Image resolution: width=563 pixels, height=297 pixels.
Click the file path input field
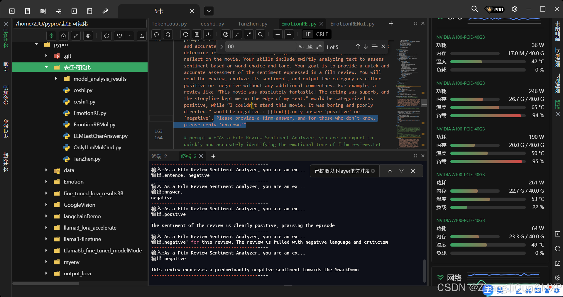tap(80, 24)
